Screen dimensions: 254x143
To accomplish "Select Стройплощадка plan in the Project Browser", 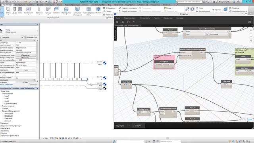I will (x=11, y=103).
